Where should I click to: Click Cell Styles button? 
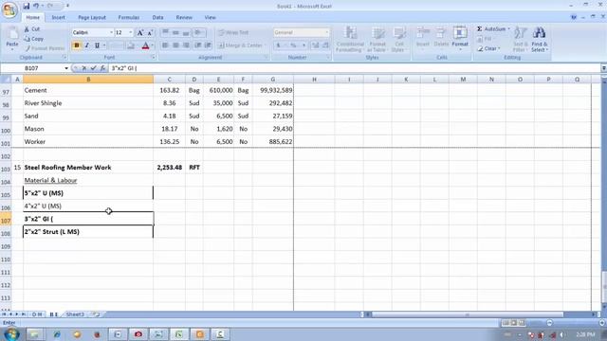[x=398, y=39]
